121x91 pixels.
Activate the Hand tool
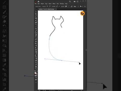click(36, 67)
